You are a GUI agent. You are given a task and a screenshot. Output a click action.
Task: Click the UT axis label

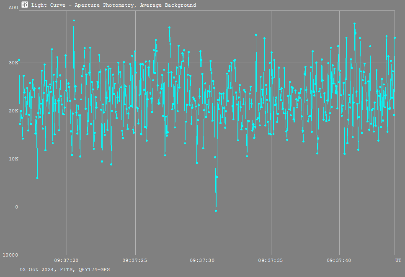click(x=398, y=261)
